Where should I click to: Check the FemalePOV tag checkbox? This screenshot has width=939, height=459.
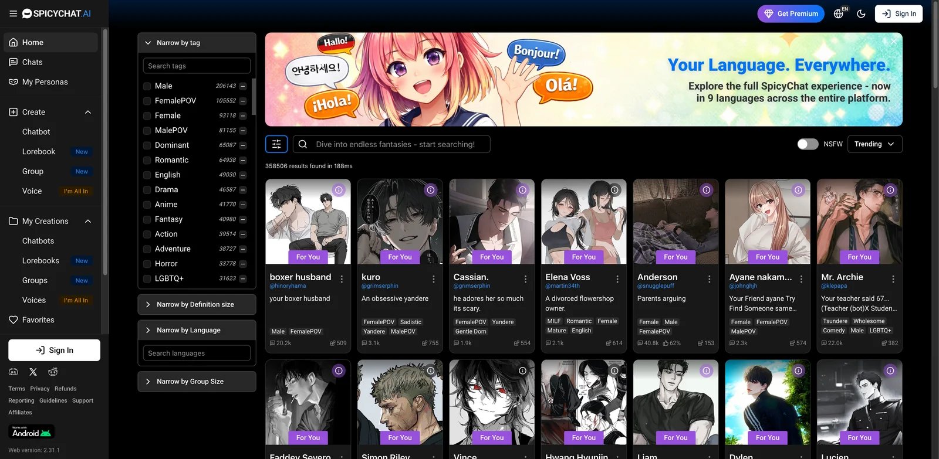(147, 101)
